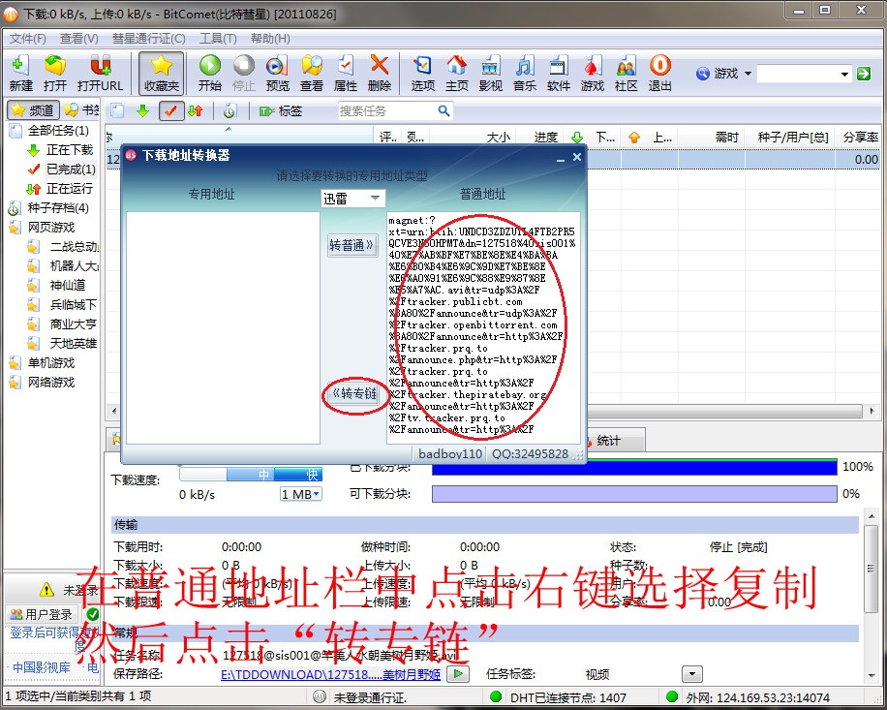Toggle the 收藏夹 favorites star button

tap(162, 74)
